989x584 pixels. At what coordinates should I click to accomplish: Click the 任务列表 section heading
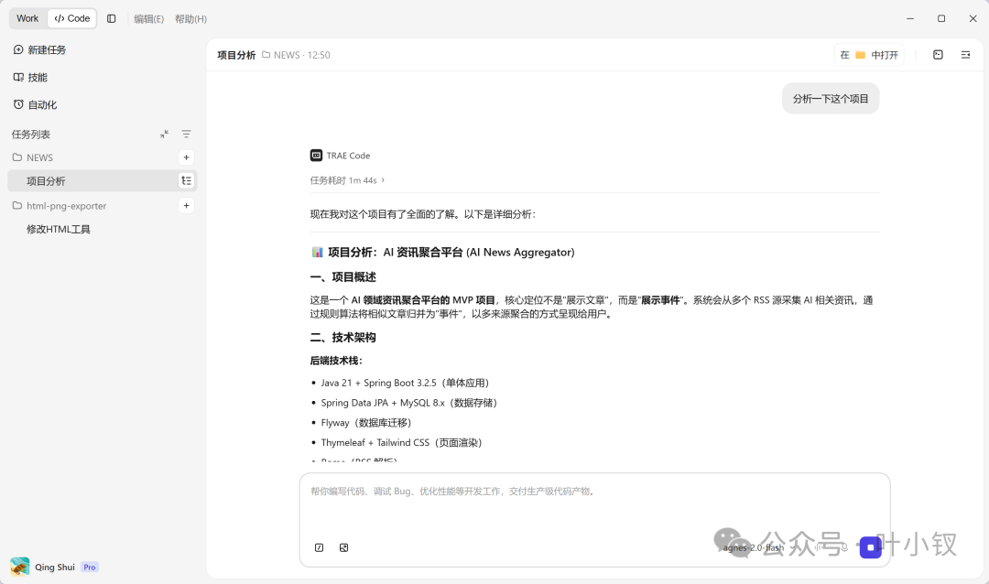pyautogui.click(x=31, y=135)
